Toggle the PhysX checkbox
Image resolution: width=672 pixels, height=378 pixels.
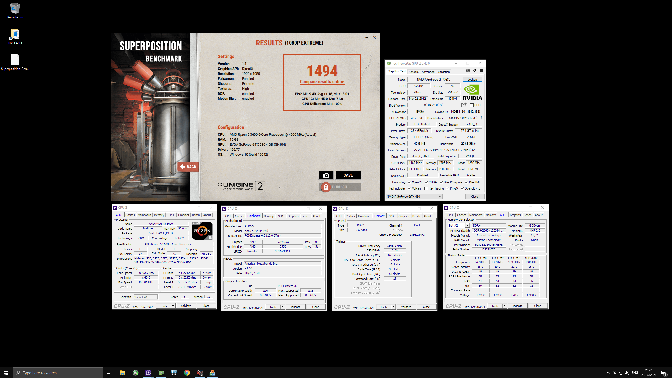448,188
